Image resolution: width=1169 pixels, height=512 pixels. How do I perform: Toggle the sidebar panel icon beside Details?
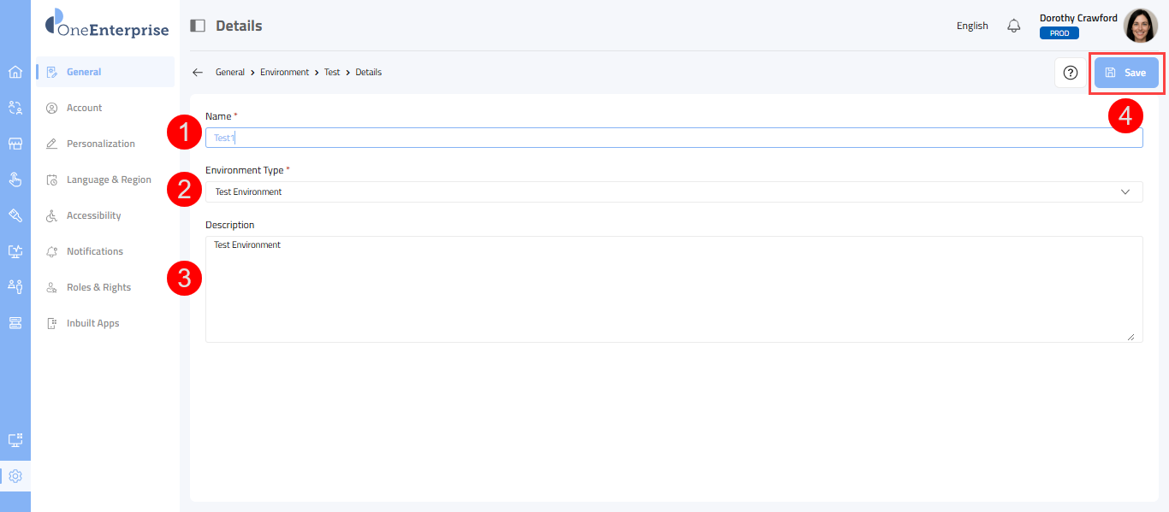(198, 26)
